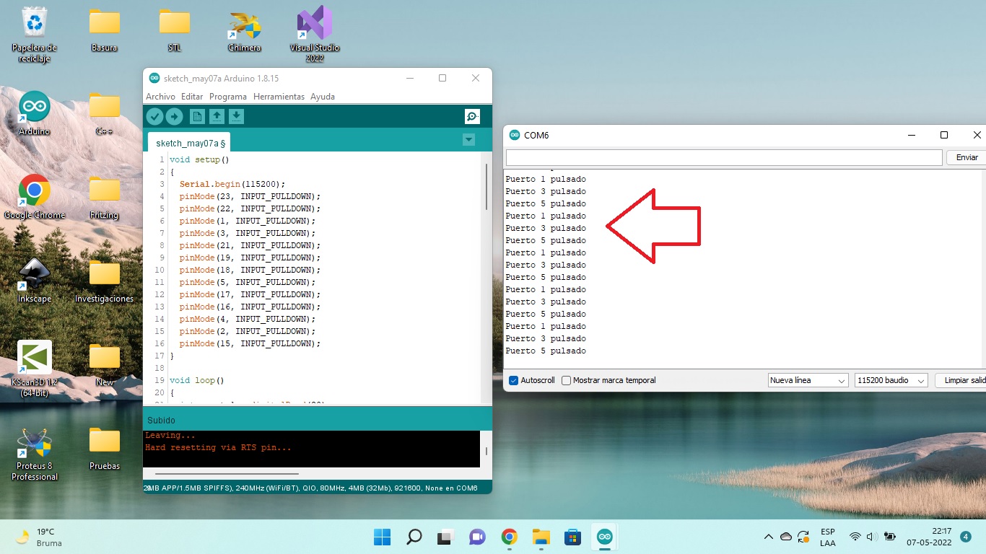
Task: Click the Enviar button in COM6
Action: [x=967, y=157]
